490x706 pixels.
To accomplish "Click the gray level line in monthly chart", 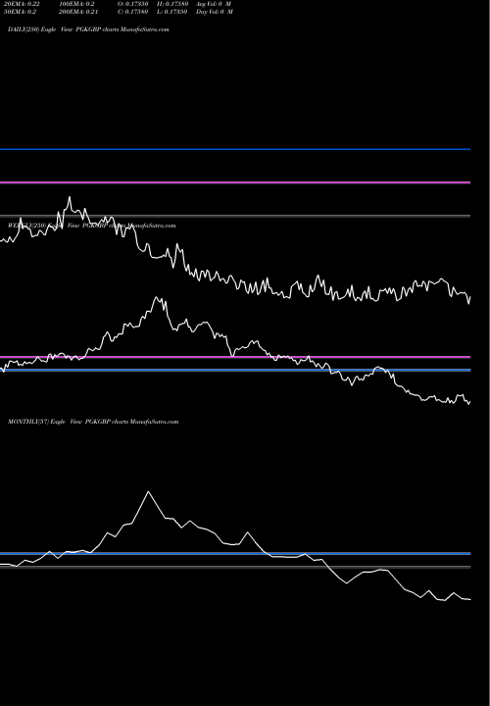I will 235,567.
